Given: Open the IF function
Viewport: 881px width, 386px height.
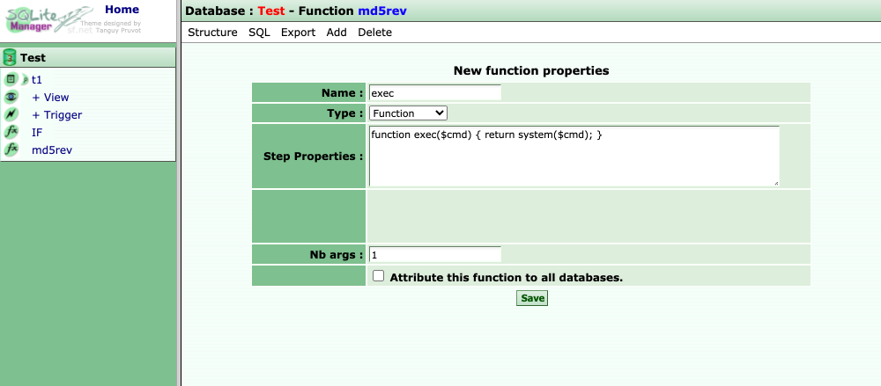Looking at the screenshot, I should (x=36, y=133).
